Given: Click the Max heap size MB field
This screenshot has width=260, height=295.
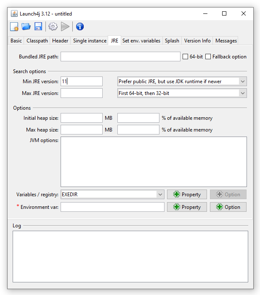Looking at the screenshot, I should pyautogui.click(x=82, y=129).
